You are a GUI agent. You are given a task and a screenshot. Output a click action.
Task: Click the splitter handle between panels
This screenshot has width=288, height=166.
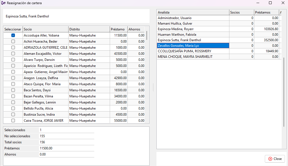click(153, 87)
